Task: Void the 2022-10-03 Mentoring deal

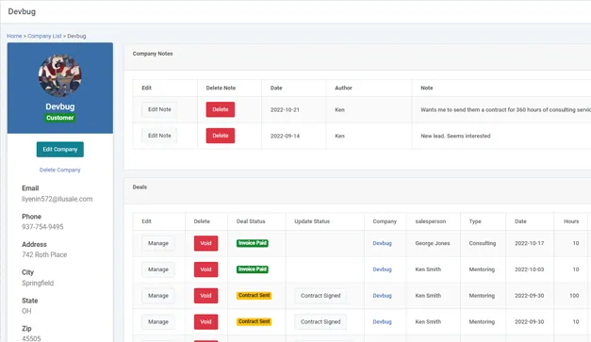Action: pos(205,269)
